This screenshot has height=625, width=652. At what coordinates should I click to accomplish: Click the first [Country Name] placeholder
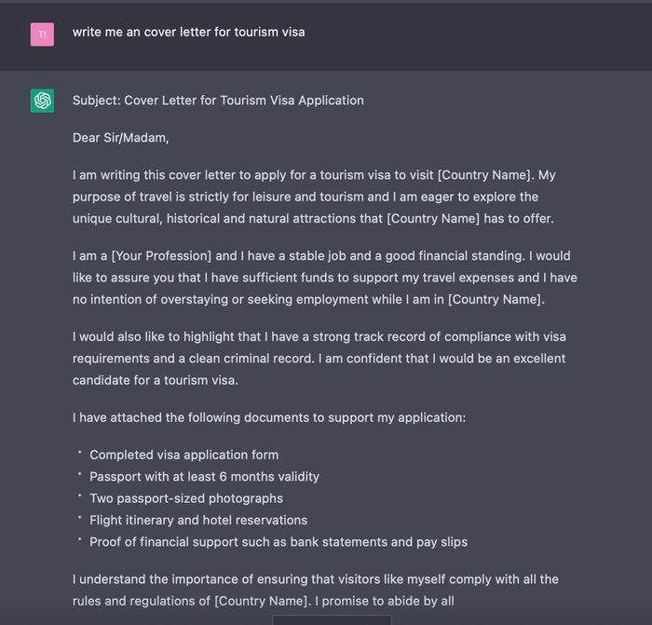[x=485, y=175]
